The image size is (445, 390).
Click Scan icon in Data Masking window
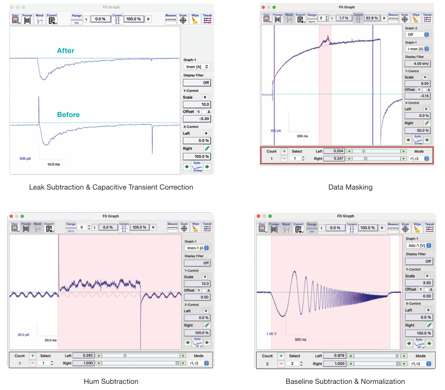point(405,18)
